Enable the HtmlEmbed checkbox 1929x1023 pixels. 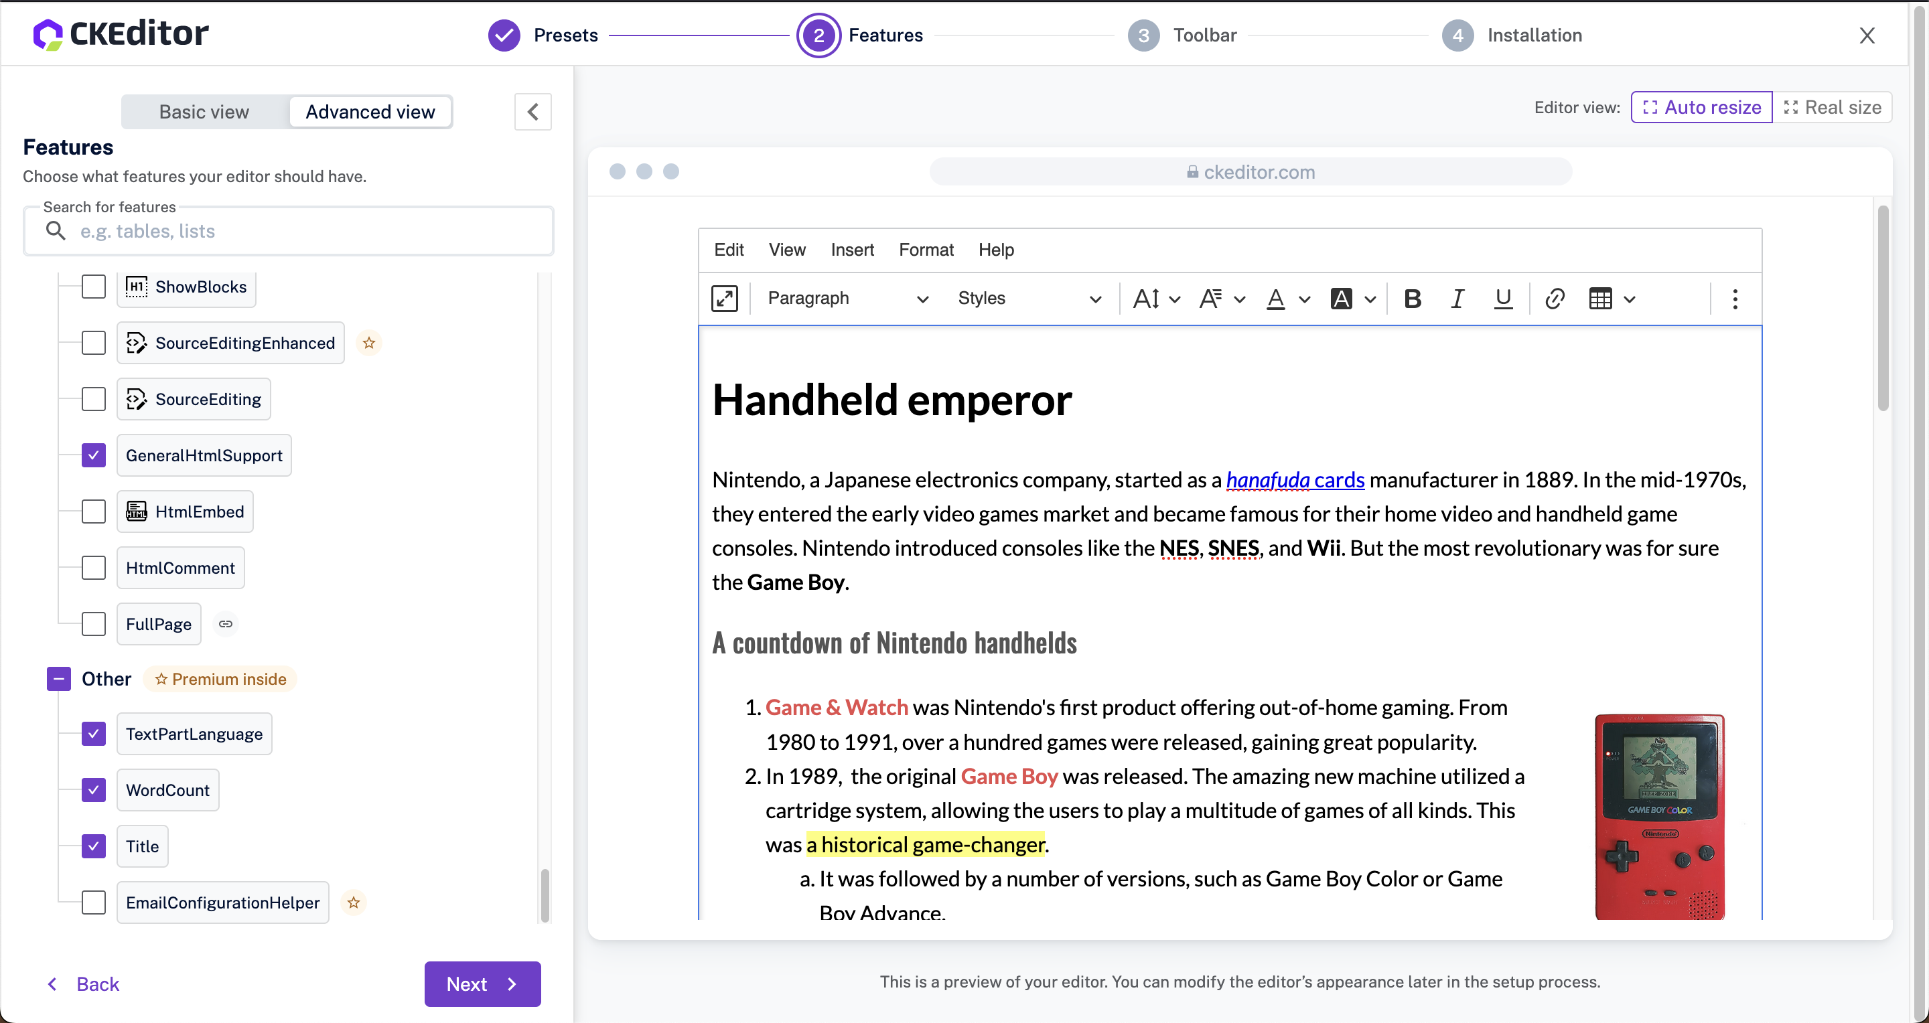pos(94,511)
